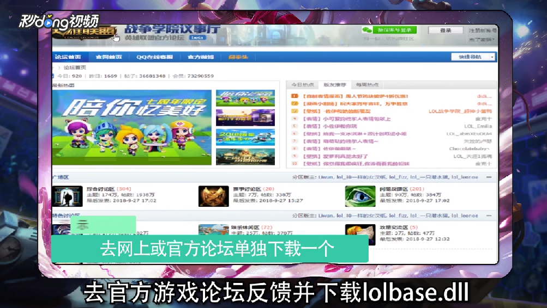The width and height of the screenshot is (547, 308).
Task: Click moderator Liwan in the 广场区 row
Action: pyautogui.click(x=326, y=177)
